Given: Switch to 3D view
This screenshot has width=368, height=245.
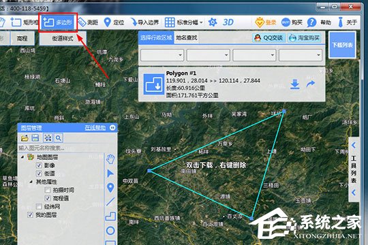Looking at the screenshot, I should click(x=228, y=22).
